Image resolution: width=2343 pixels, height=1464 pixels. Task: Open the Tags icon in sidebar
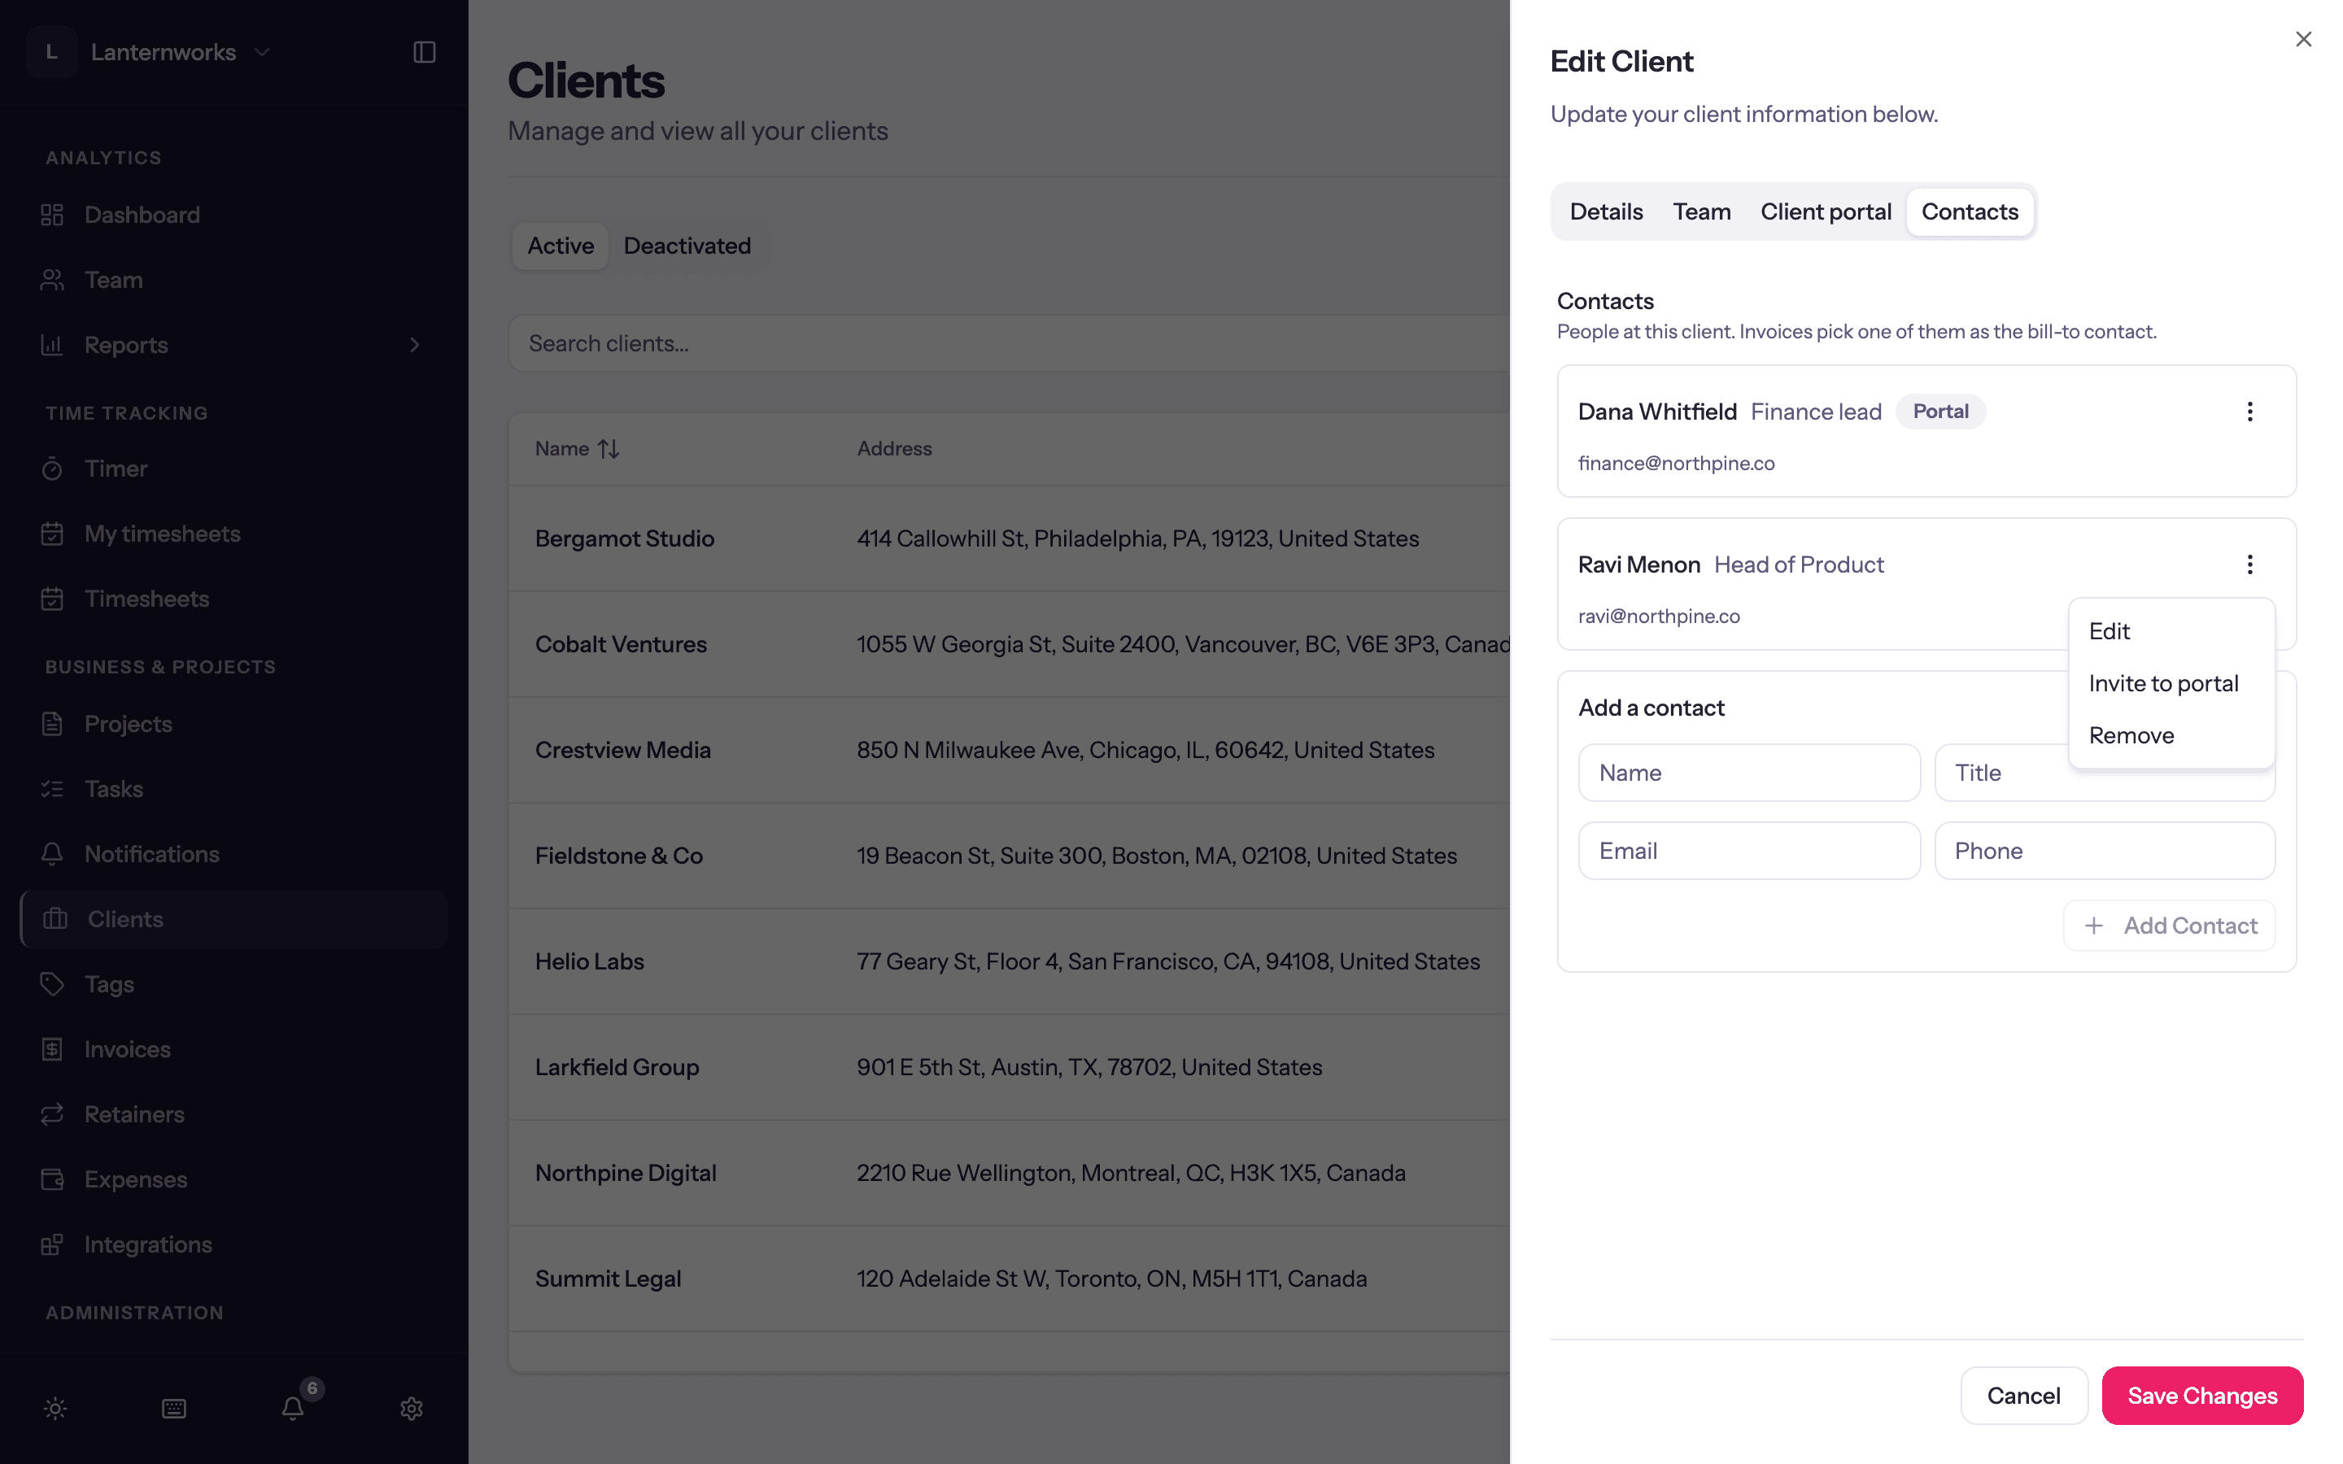pyautogui.click(x=52, y=984)
